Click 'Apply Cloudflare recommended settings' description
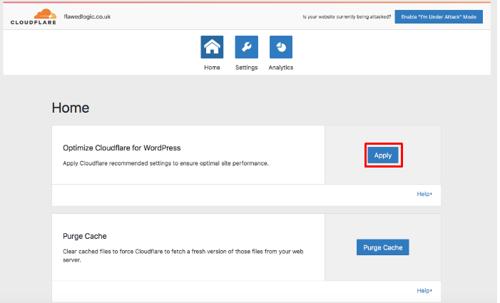This screenshot has height=303, width=500. (165, 163)
